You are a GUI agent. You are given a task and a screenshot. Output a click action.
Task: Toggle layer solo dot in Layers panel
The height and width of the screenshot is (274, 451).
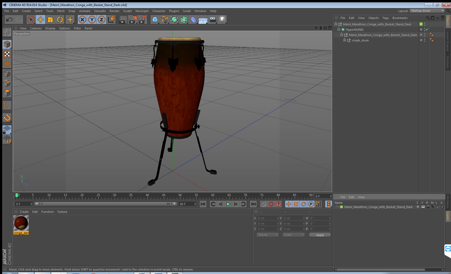tap(418, 207)
